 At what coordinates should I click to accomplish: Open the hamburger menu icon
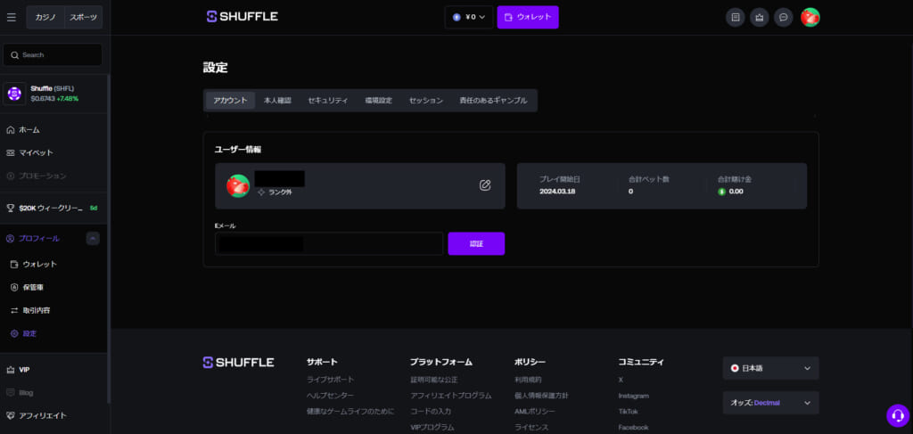pyautogui.click(x=11, y=18)
